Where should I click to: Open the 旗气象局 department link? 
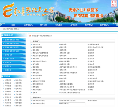pos(35,64)
